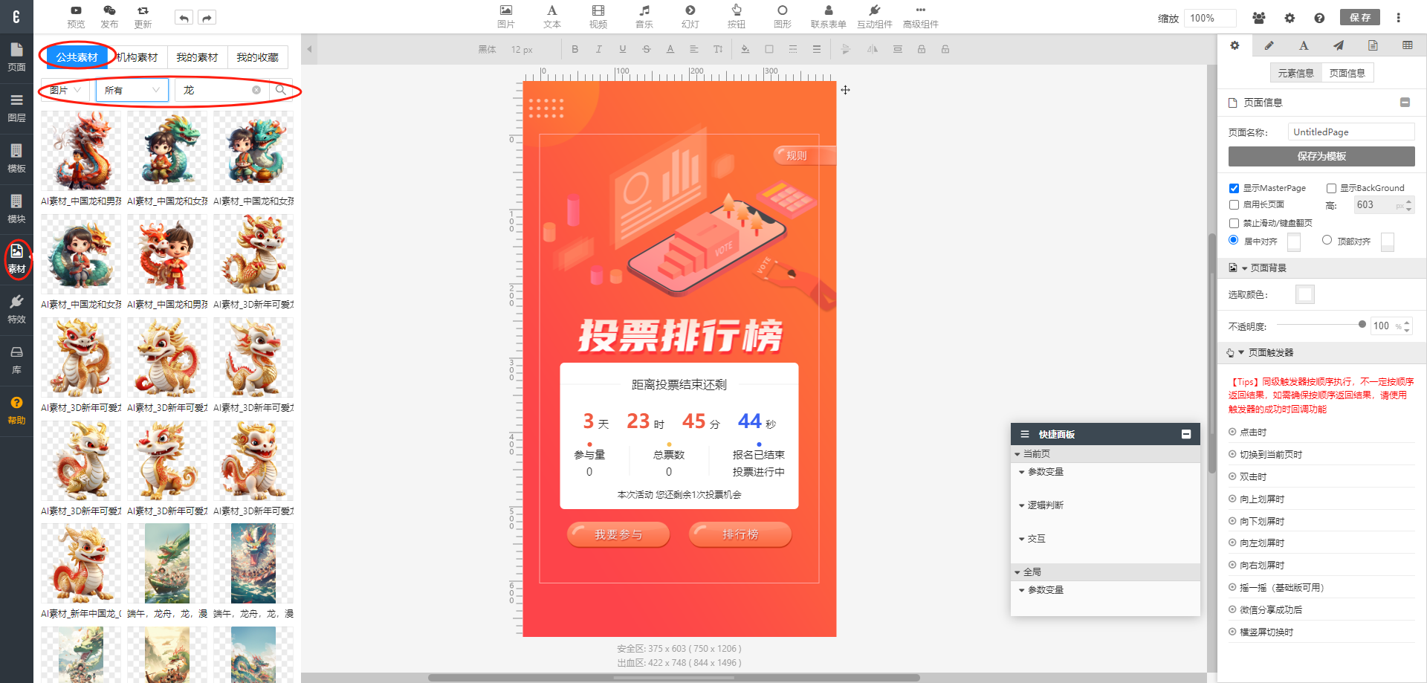The image size is (1427, 683).
Task: Collapse the 页面触发器 section
Action: click(x=1241, y=352)
